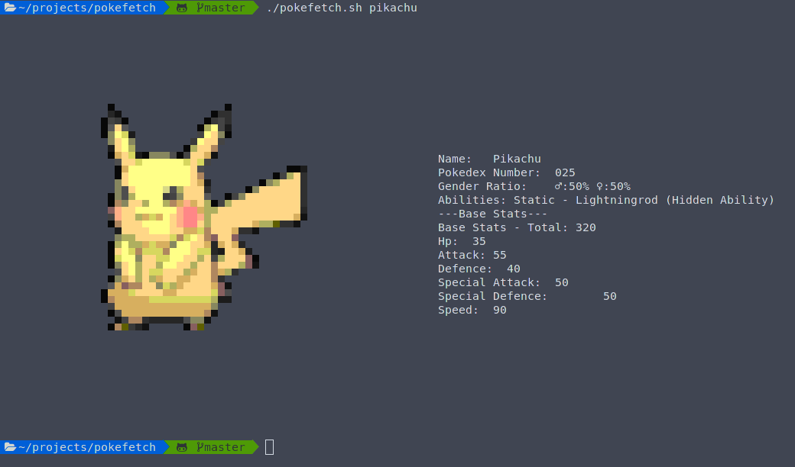Click the '---Base Stats---' separator heading
Viewport: 795px width, 467px height.
pos(493,214)
